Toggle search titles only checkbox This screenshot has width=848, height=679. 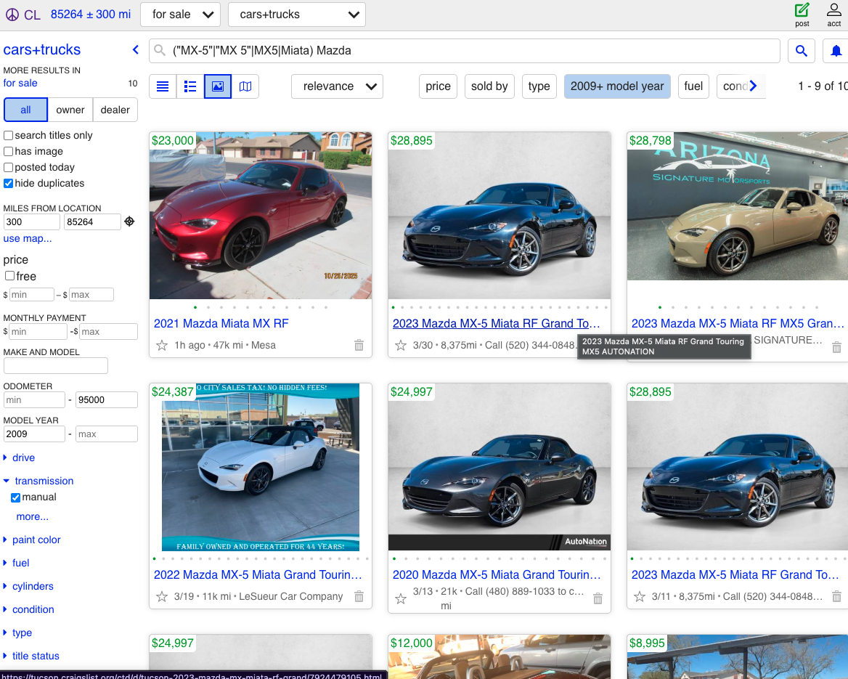pos(8,135)
